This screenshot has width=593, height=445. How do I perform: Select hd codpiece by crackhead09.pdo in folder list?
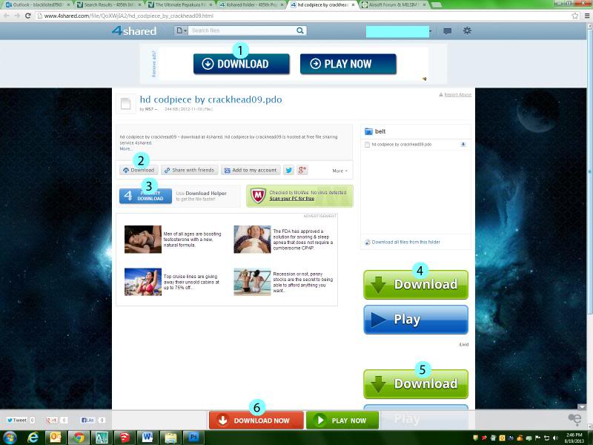click(x=402, y=145)
